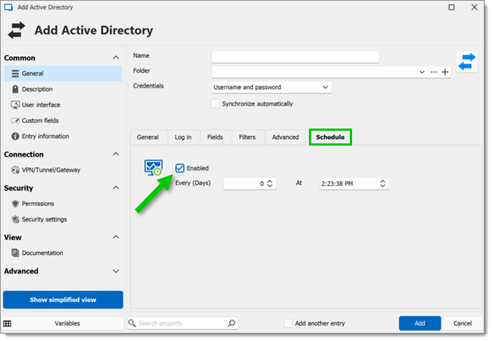Click the Add button
The height and width of the screenshot is (341, 492).
click(x=420, y=323)
